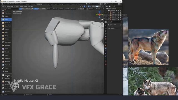Open the Sculpt Mode dropdown

tap(10, 6)
